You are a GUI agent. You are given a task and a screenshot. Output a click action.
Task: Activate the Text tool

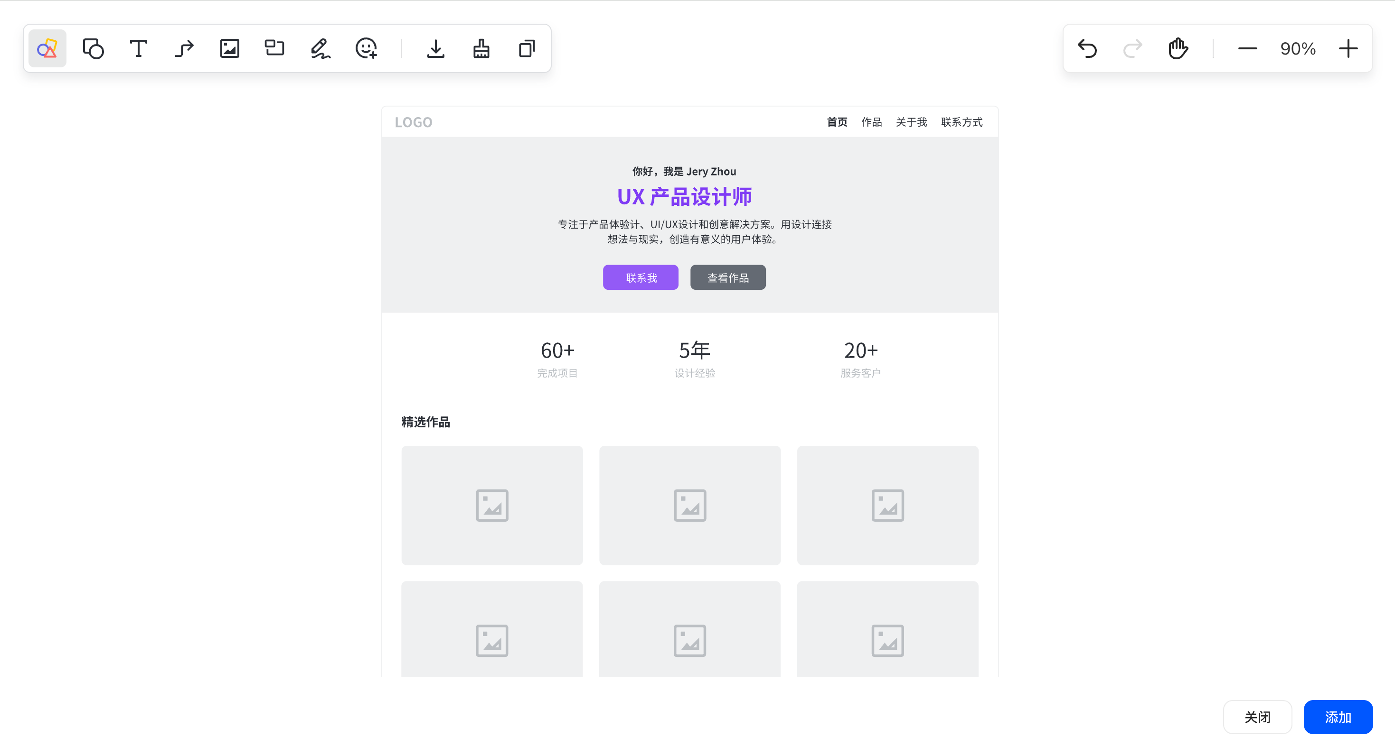[139, 49]
